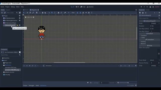Expand the bottom panel icon
This screenshot has width=161, height=90.
(136, 85)
